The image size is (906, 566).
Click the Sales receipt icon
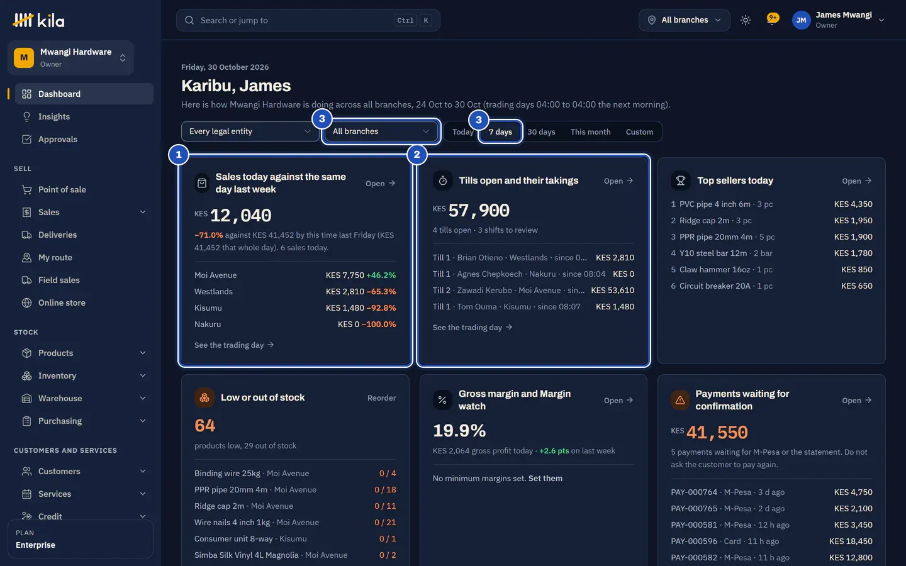tap(26, 212)
